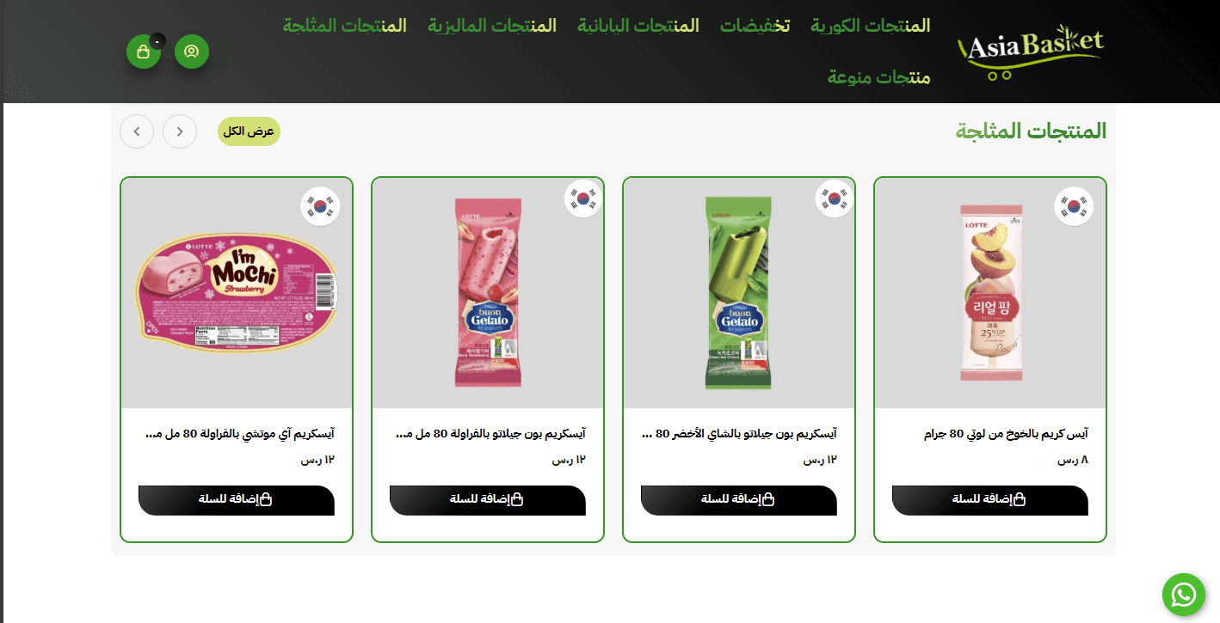Click the AsiaBasket logo

[x=1030, y=53]
